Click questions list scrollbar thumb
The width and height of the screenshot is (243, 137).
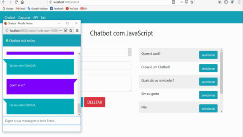point(221,73)
